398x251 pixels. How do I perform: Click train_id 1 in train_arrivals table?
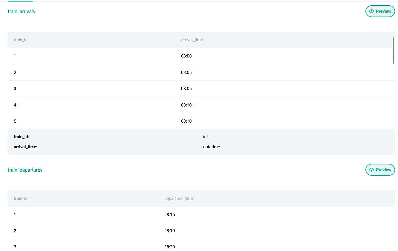pyautogui.click(x=15, y=56)
